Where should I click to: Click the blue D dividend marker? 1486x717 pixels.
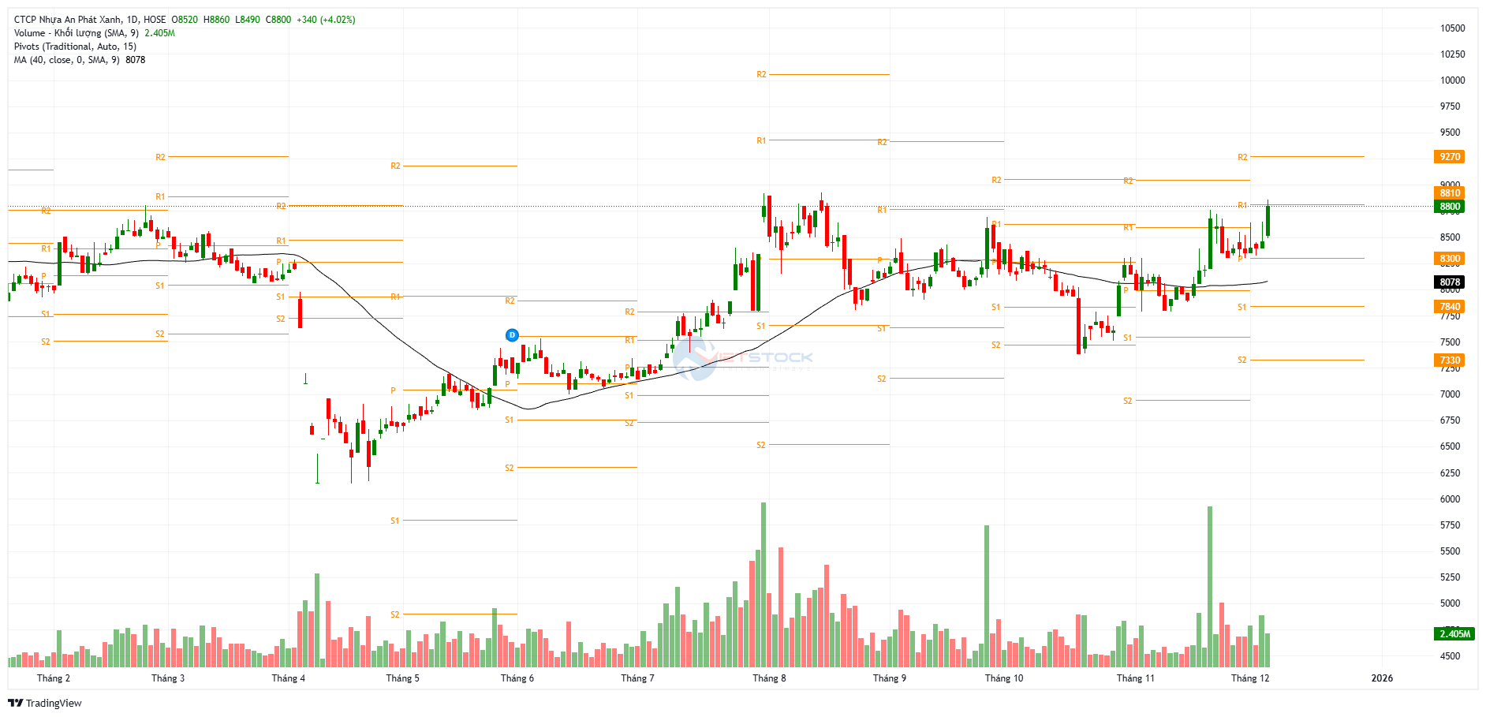pos(512,335)
